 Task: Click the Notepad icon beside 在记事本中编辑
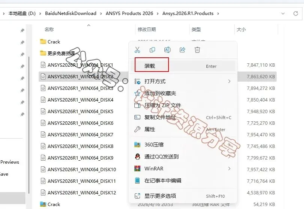(137, 181)
